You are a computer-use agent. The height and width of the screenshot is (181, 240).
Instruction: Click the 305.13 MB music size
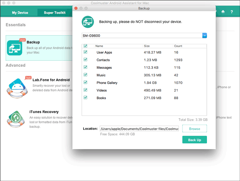pos(152,75)
